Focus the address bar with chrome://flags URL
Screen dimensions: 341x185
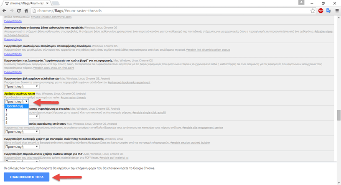pos(172,11)
